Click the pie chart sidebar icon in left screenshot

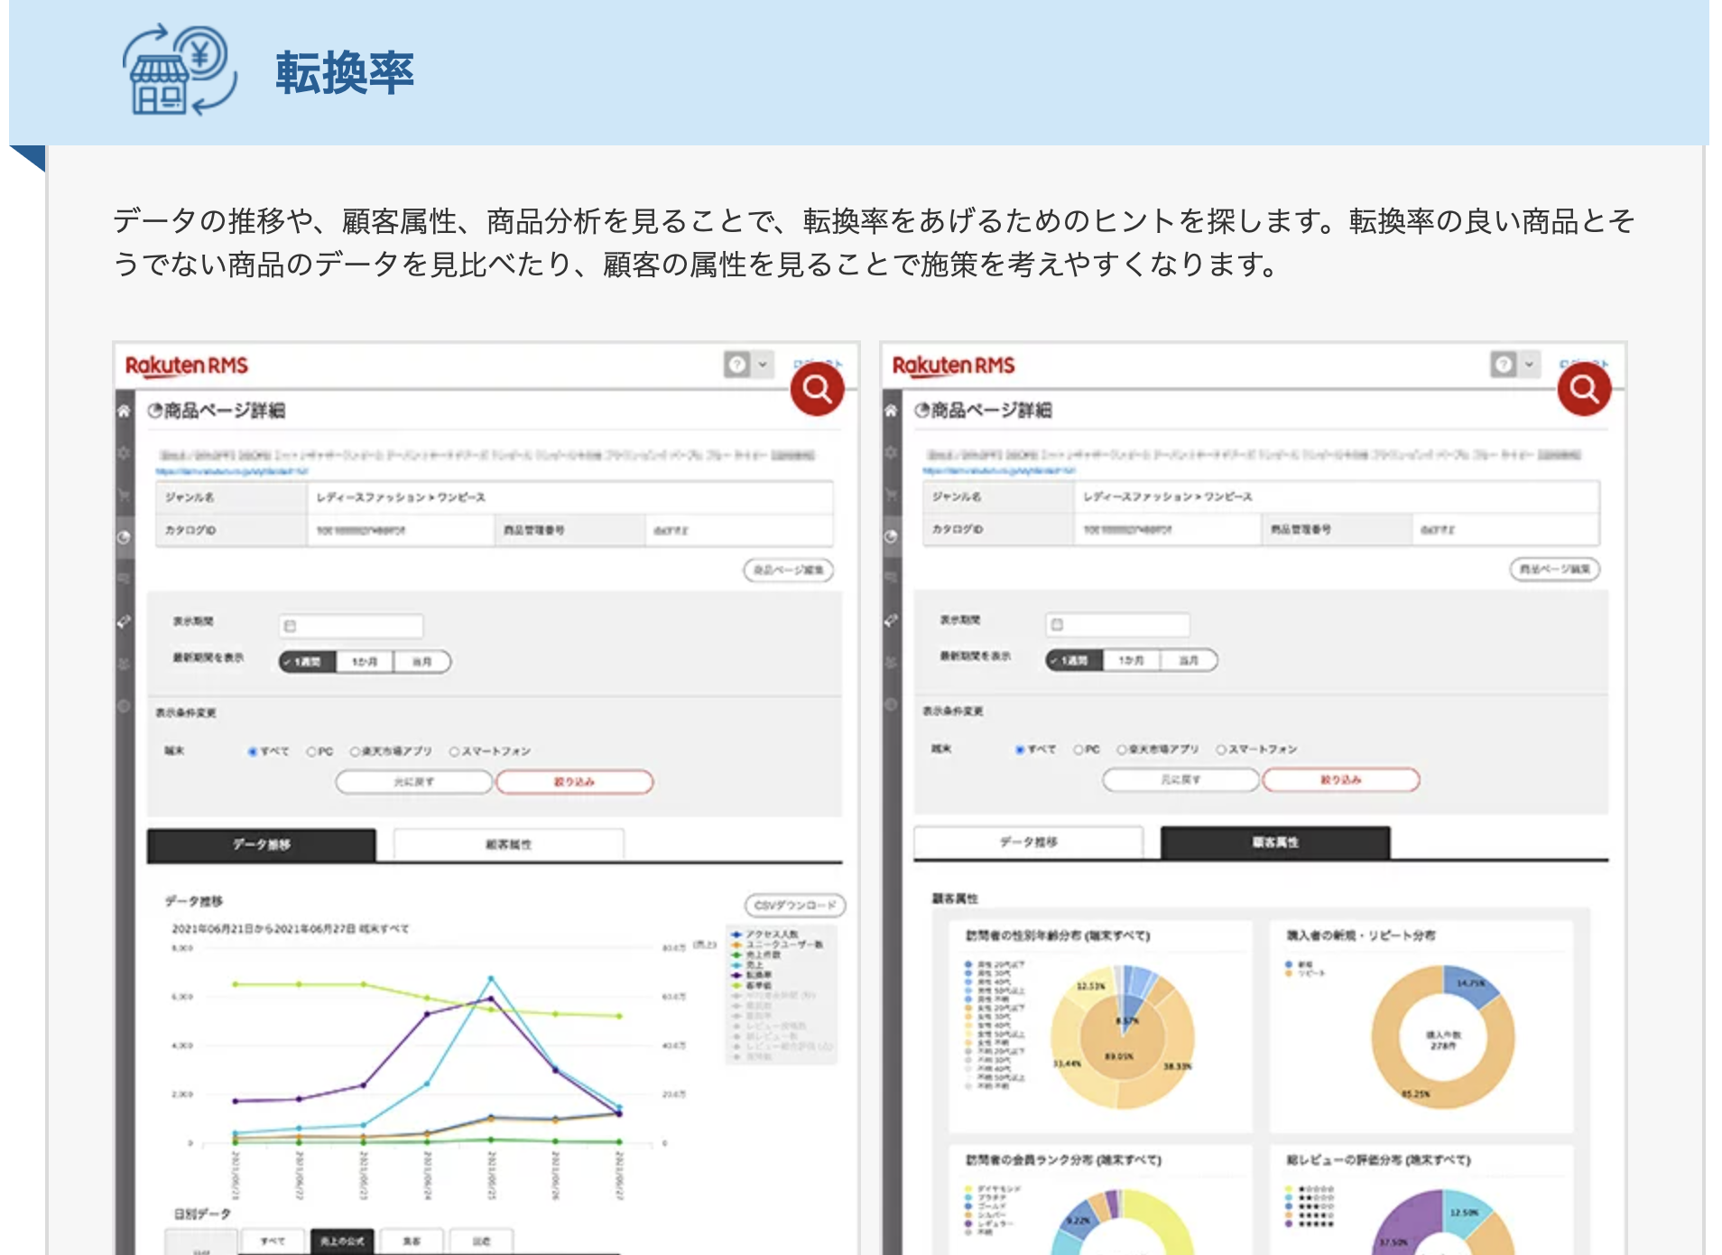pos(124,537)
